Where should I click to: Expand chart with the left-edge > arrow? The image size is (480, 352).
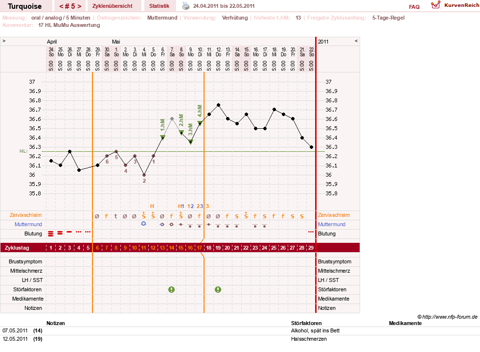(4, 41)
